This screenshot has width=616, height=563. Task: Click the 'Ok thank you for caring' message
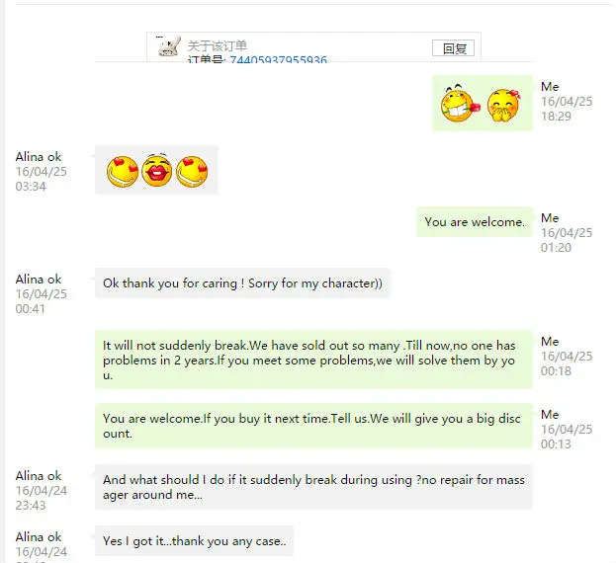[242, 283]
